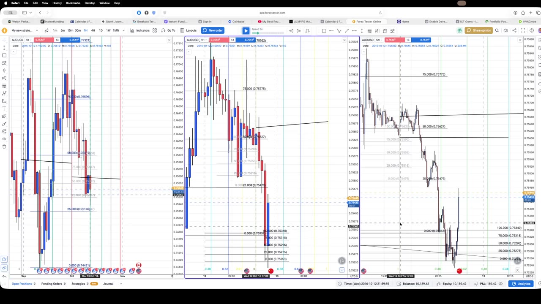
Task: Click the New order button
Action: [x=212, y=30]
